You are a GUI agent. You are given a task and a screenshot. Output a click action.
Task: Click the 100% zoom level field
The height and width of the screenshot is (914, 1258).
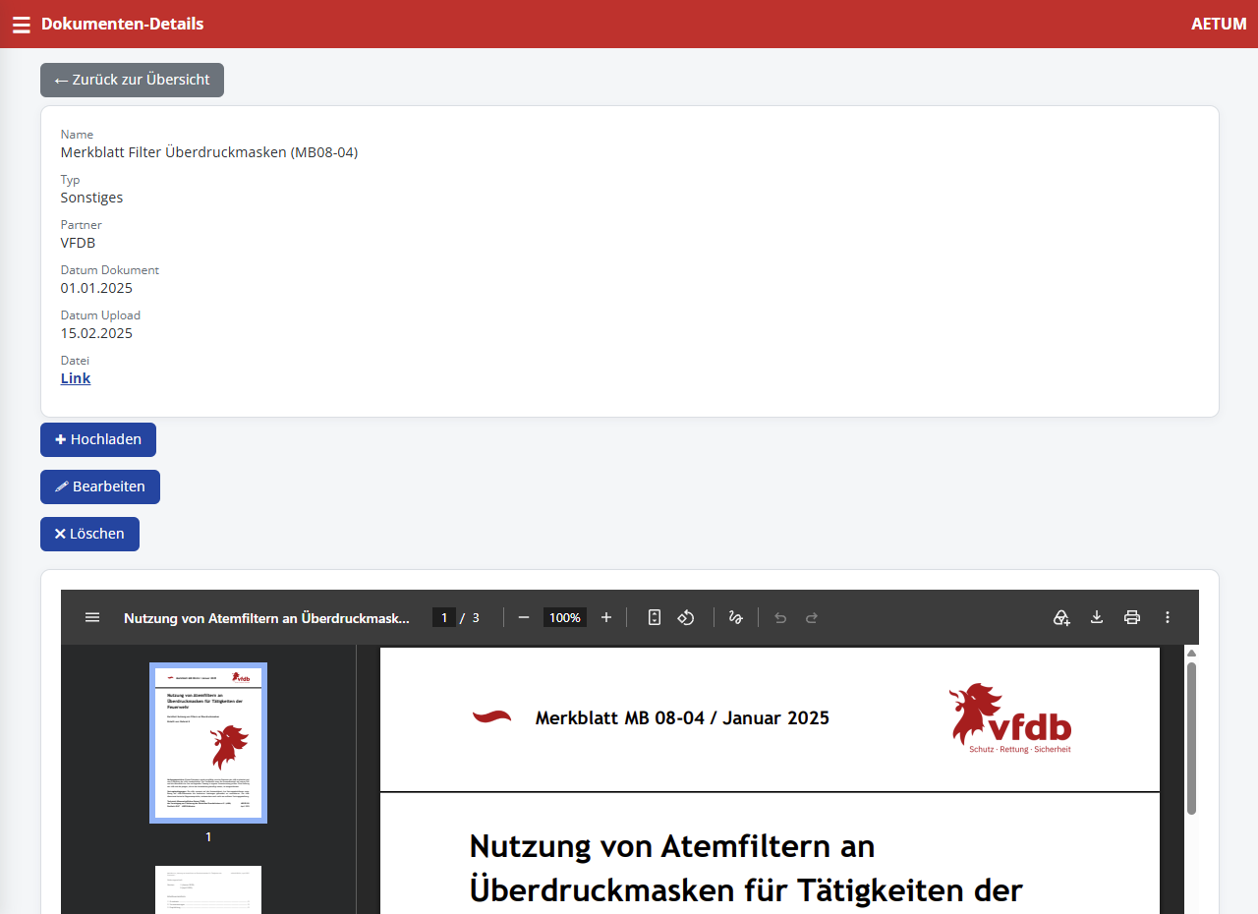pyautogui.click(x=565, y=617)
